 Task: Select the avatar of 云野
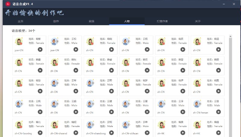pos(90,83)
